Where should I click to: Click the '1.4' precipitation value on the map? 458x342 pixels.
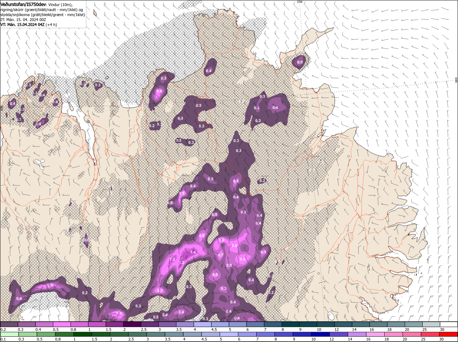193,252
